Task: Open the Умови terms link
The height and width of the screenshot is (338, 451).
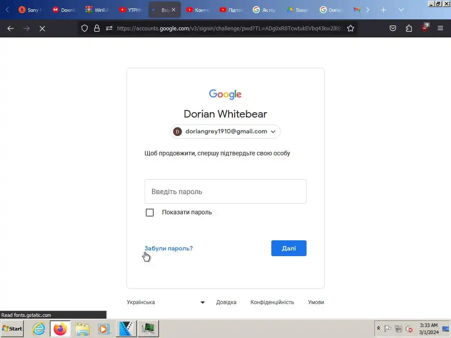Action: point(316,302)
